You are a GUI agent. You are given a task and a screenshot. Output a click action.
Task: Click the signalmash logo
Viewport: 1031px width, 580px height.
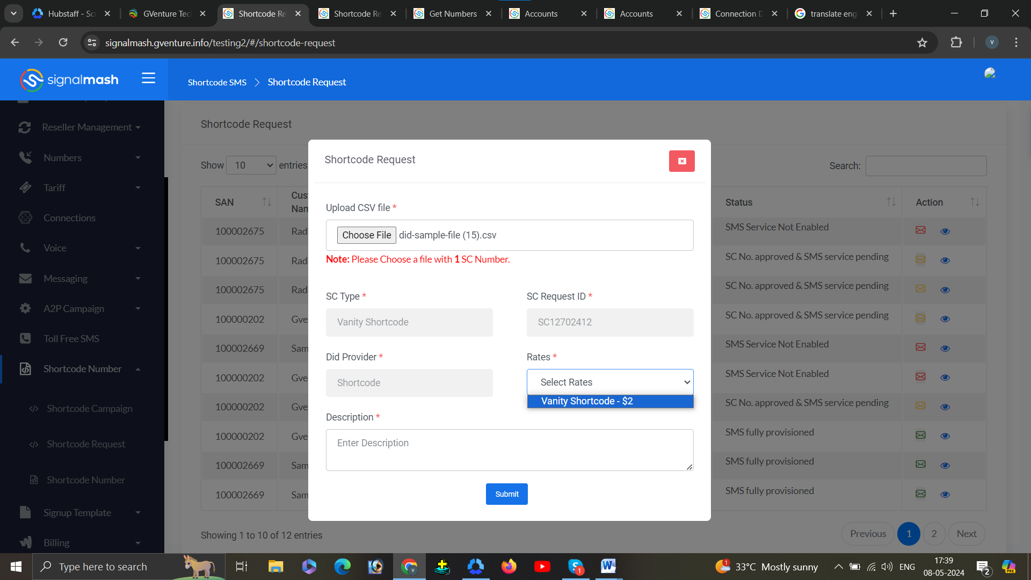(x=70, y=80)
